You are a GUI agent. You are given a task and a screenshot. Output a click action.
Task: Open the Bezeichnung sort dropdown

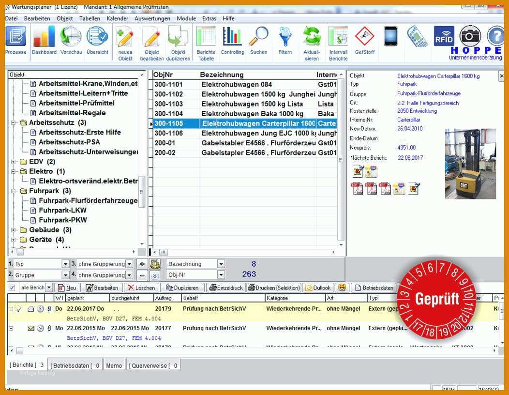pos(221,264)
